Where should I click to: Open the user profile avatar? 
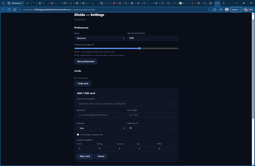(x=227, y=10)
